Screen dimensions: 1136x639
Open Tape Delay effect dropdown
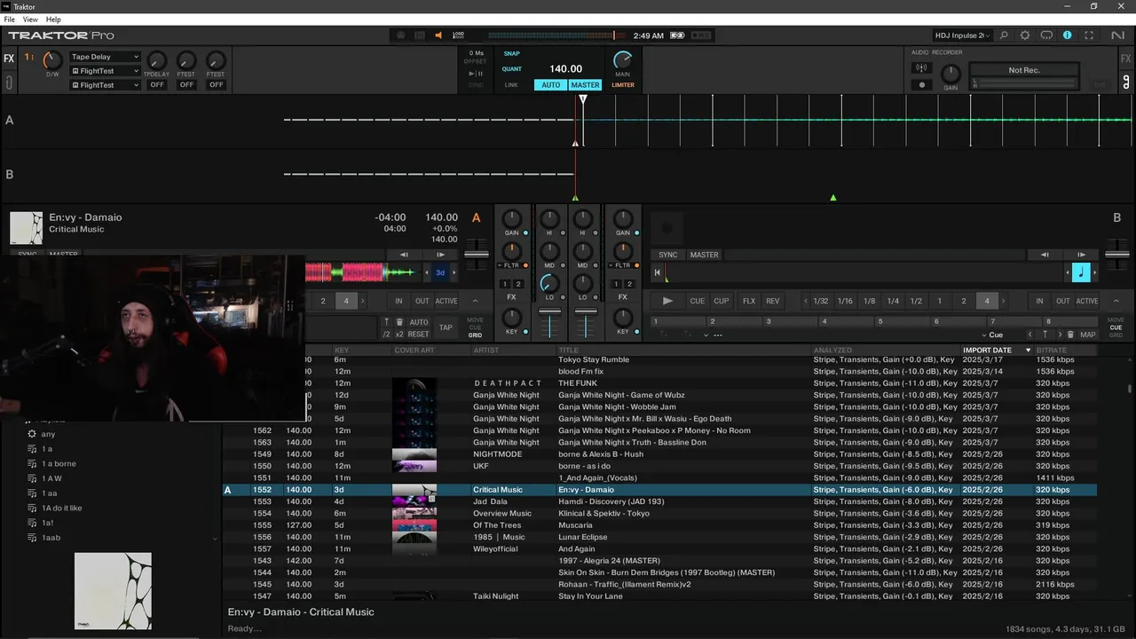coord(105,57)
